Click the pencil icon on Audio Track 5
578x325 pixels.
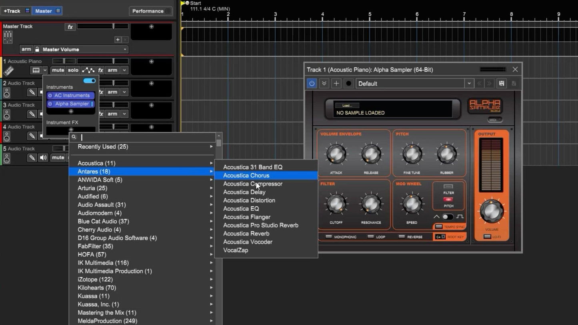(x=32, y=158)
